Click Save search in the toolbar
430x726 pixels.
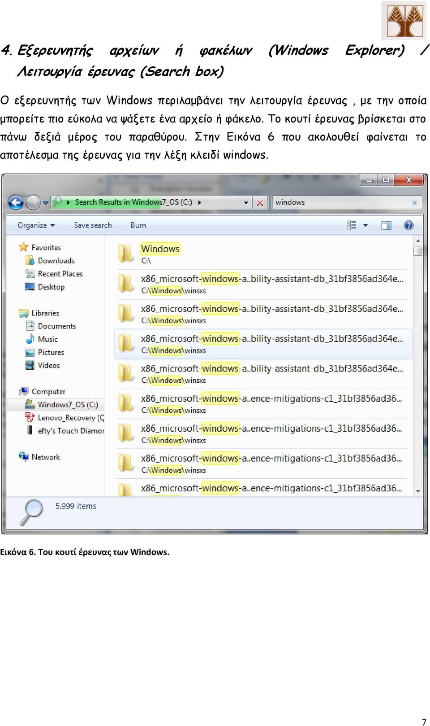pos(93,225)
